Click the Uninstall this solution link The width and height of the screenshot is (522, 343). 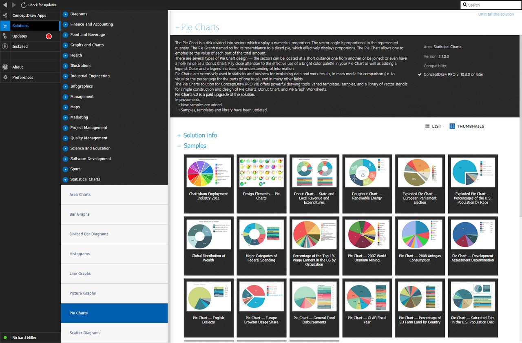point(496,14)
